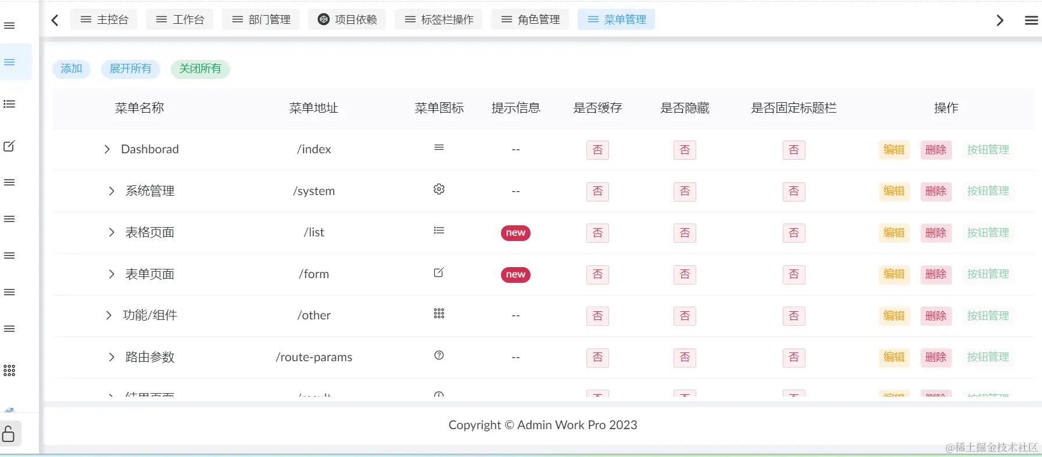Click the 是否隐藏 否 tag in 系统管理 row
1042x457 pixels.
pos(685,191)
